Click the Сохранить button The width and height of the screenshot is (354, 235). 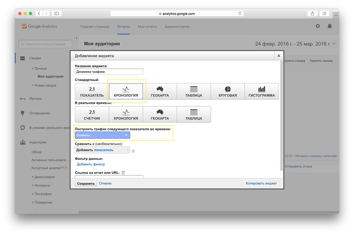pyautogui.click(x=86, y=183)
